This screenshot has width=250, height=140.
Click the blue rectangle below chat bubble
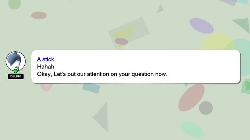91,88
